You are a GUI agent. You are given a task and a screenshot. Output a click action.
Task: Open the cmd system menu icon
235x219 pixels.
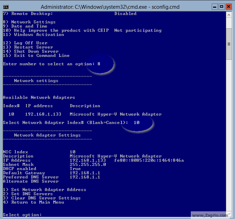coord(6,7)
